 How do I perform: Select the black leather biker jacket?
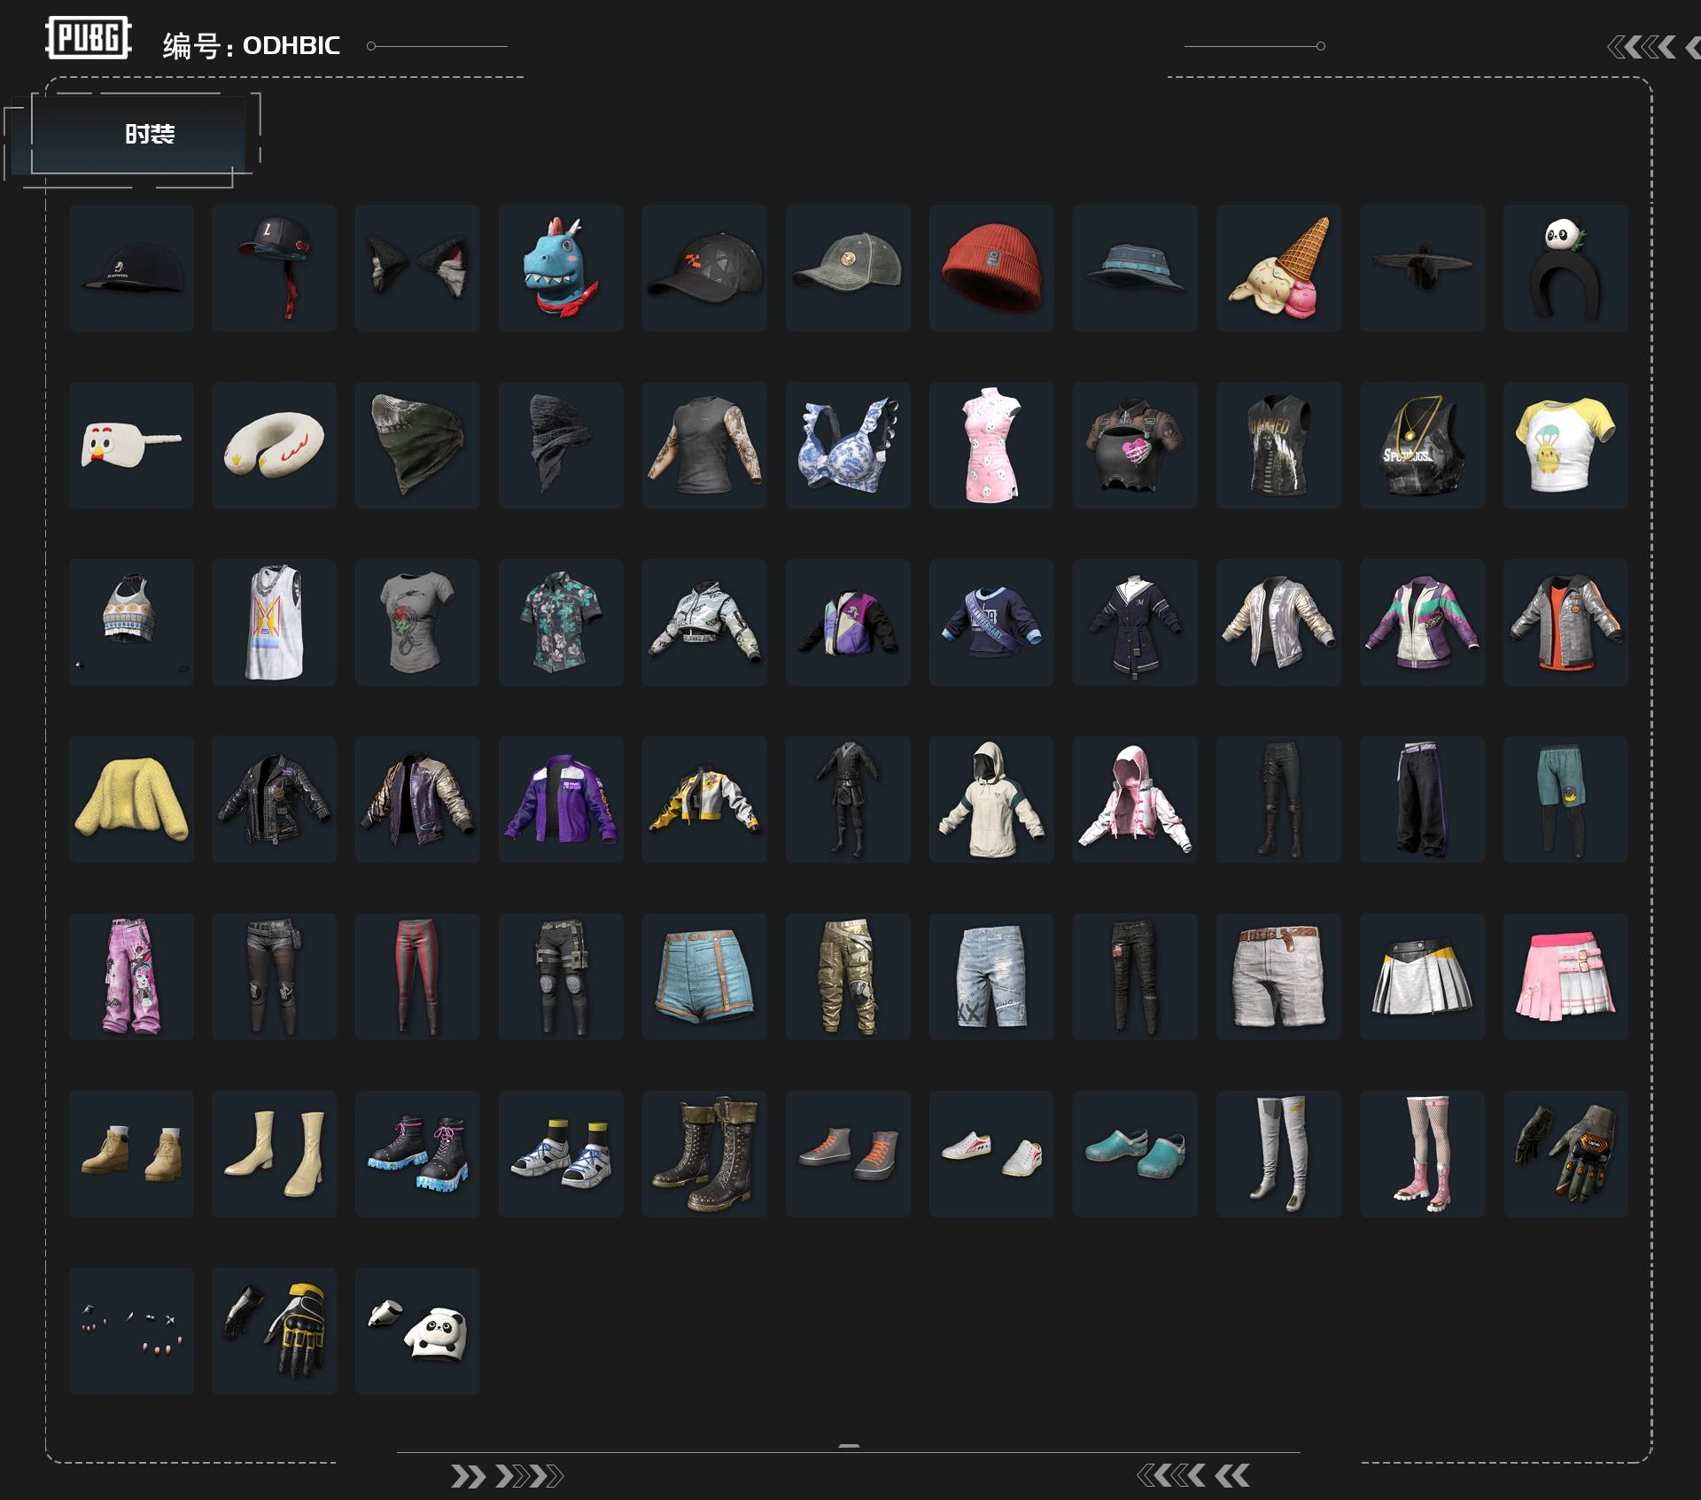[x=274, y=799]
